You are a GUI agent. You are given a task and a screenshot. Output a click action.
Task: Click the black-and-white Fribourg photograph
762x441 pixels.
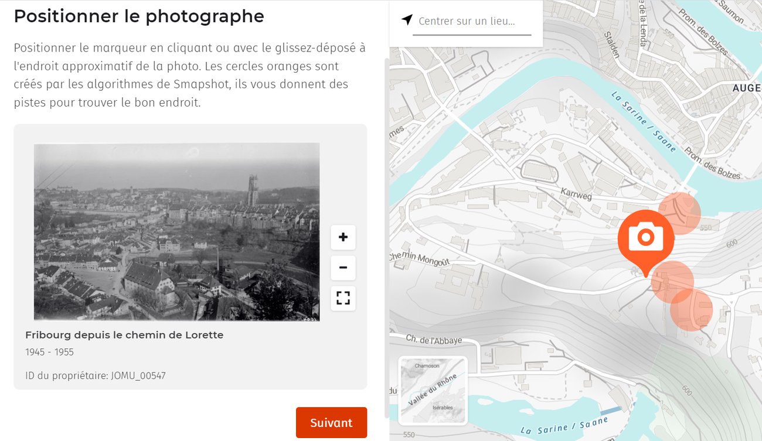pyautogui.click(x=176, y=231)
